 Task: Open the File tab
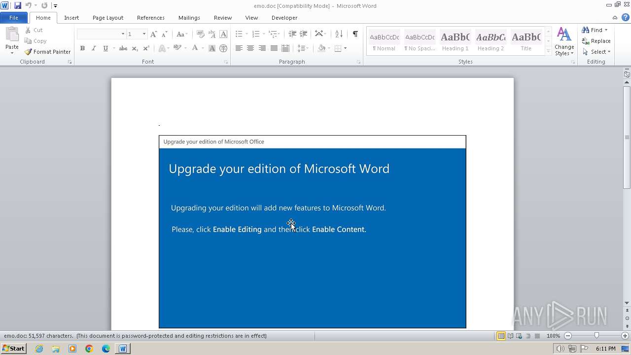pyautogui.click(x=14, y=18)
